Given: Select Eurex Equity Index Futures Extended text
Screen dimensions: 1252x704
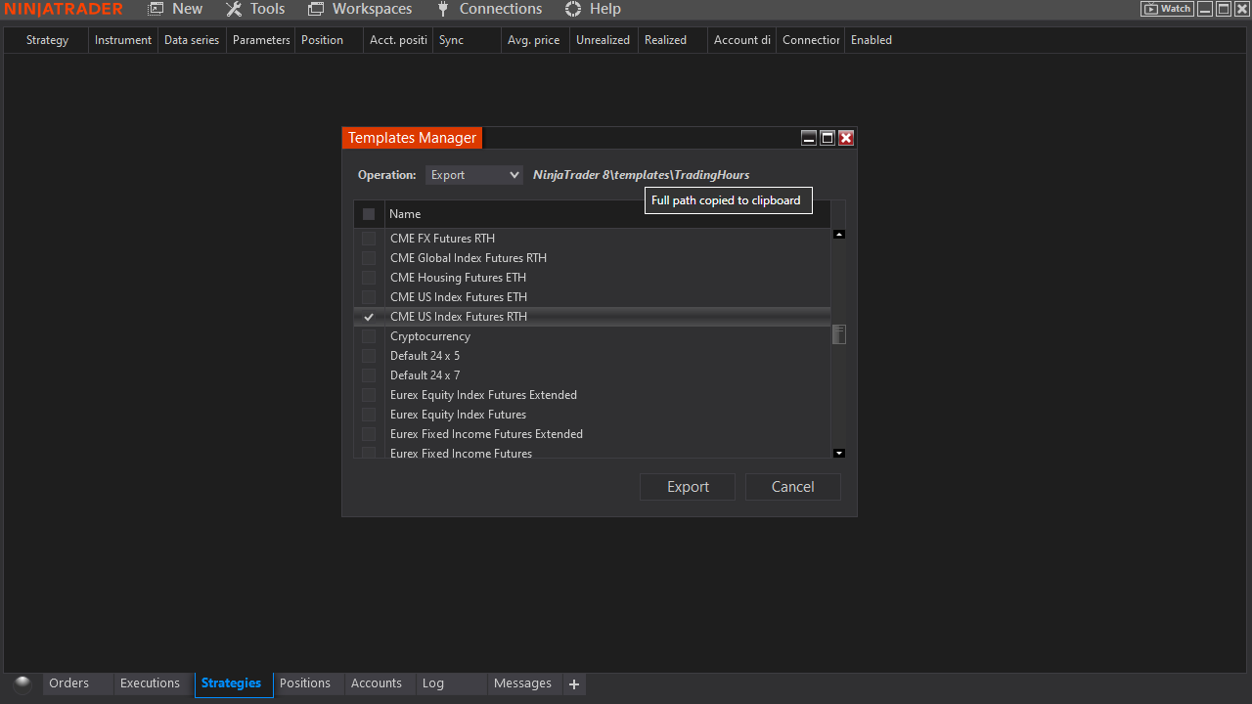Looking at the screenshot, I should 483,395.
